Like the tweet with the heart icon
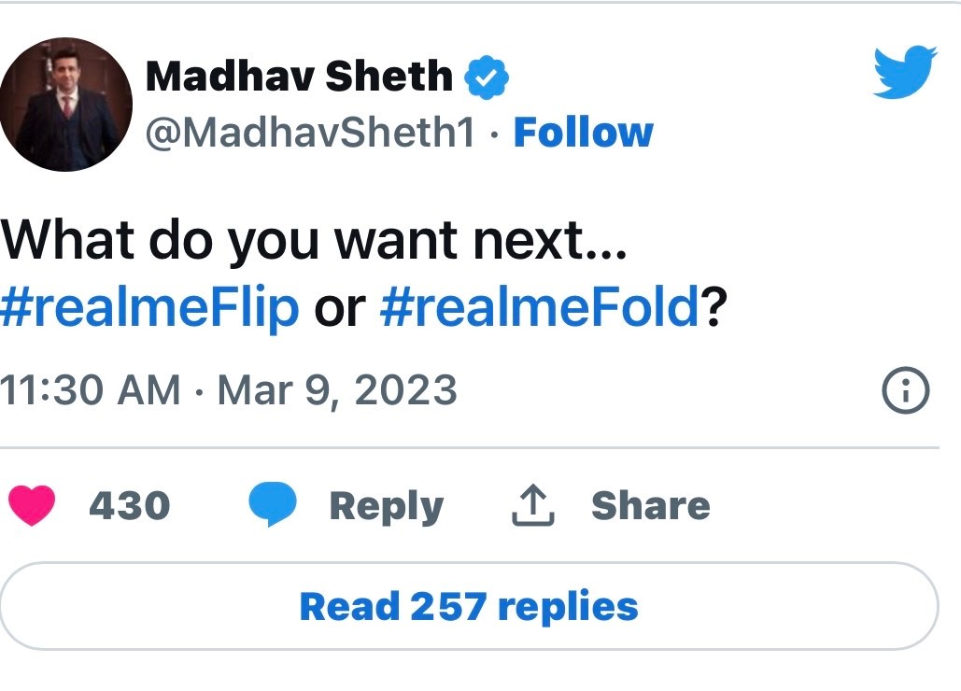The height and width of the screenshot is (691, 961). coord(33,506)
